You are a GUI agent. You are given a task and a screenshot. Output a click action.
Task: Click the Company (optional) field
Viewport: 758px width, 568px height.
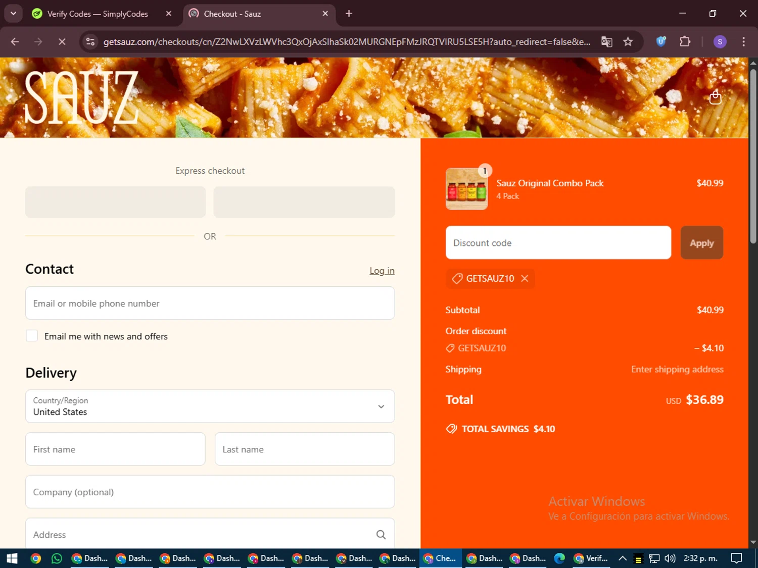click(210, 492)
